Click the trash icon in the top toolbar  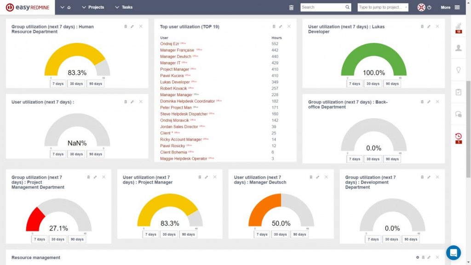point(292,7)
